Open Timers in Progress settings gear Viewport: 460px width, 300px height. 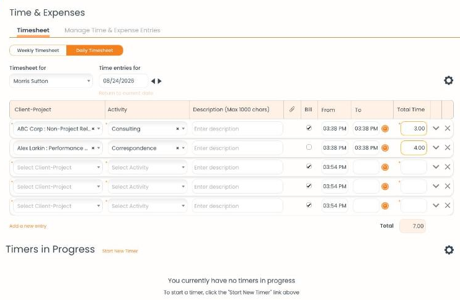[449, 250]
